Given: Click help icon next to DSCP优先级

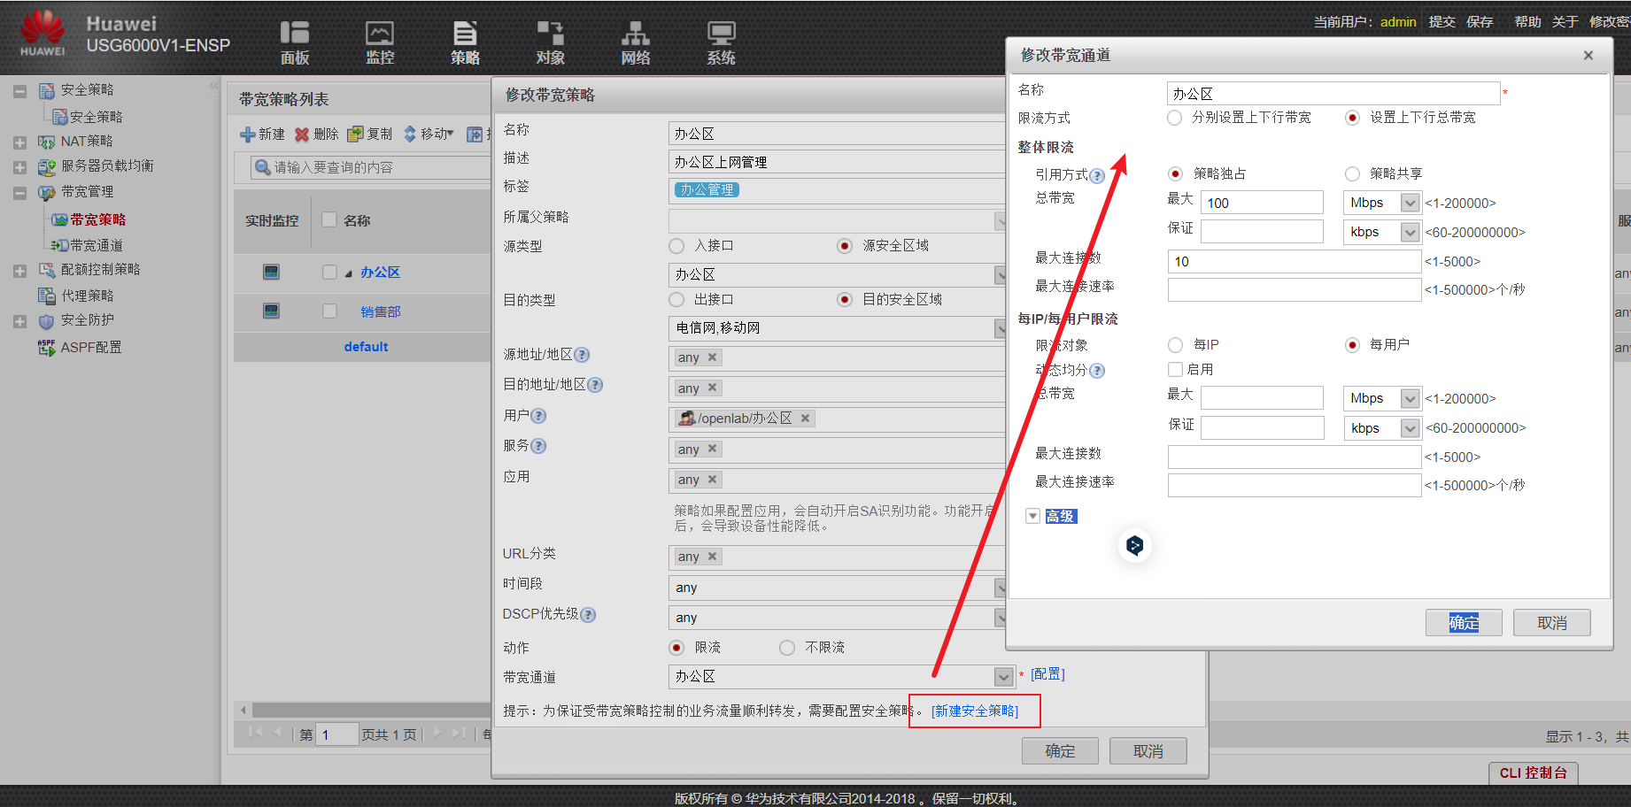Looking at the screenshot, I should click(x=588, y=615).
